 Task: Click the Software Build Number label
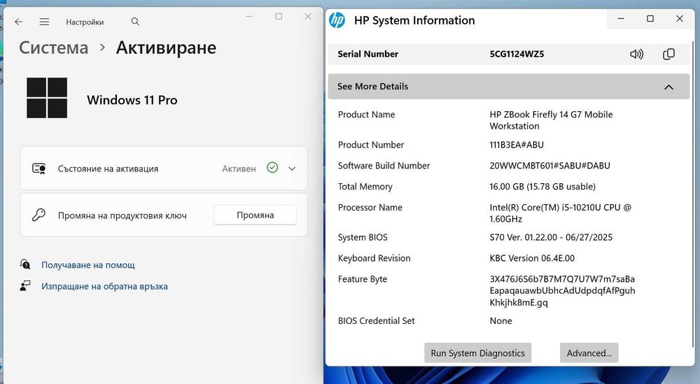tap(384, 166)
